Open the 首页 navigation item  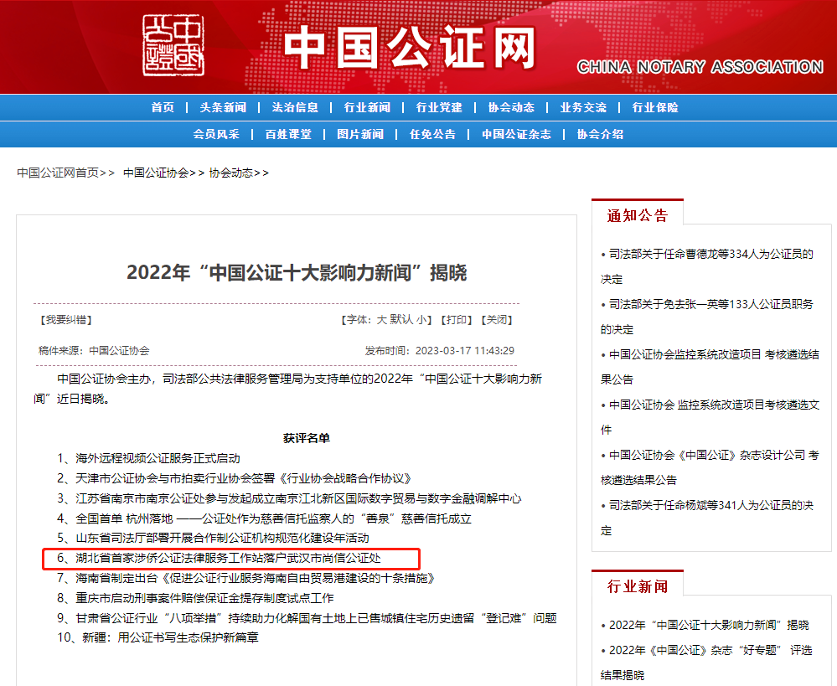[x=163, y=107]
